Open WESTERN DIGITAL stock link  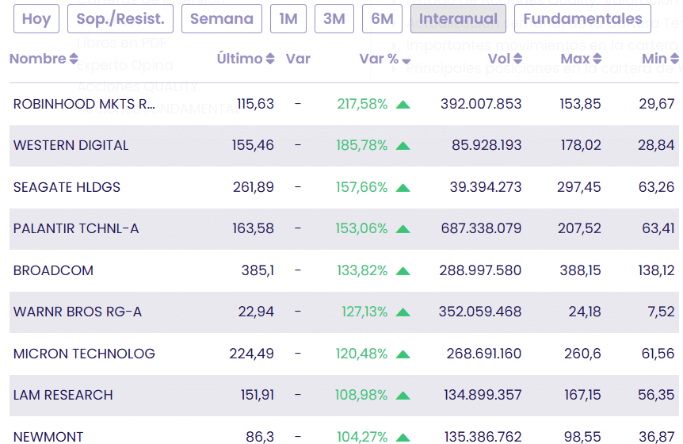(71, 146)
